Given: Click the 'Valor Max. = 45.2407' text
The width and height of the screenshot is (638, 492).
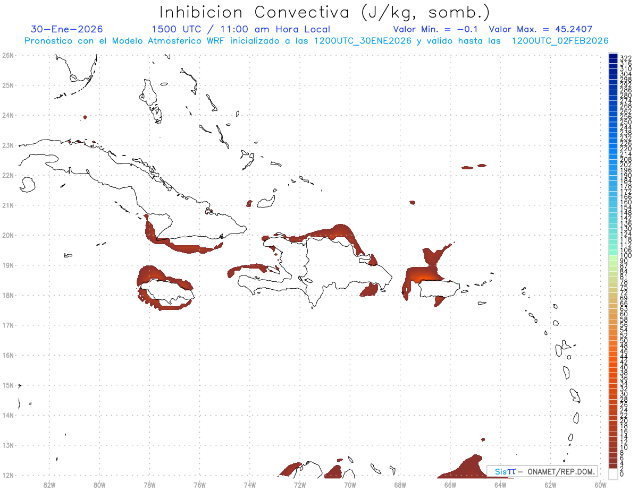Looking at the screenshot, I should pos(540,30).
